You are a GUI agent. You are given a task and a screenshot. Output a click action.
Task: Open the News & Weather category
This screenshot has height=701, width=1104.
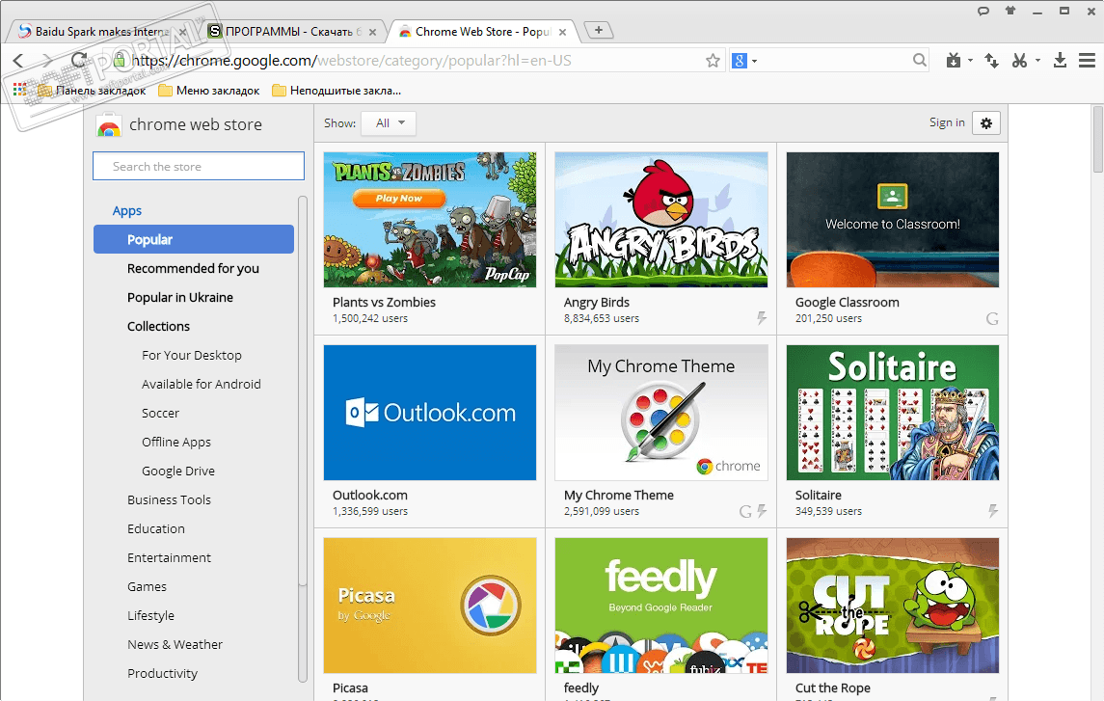click(175, 643)
